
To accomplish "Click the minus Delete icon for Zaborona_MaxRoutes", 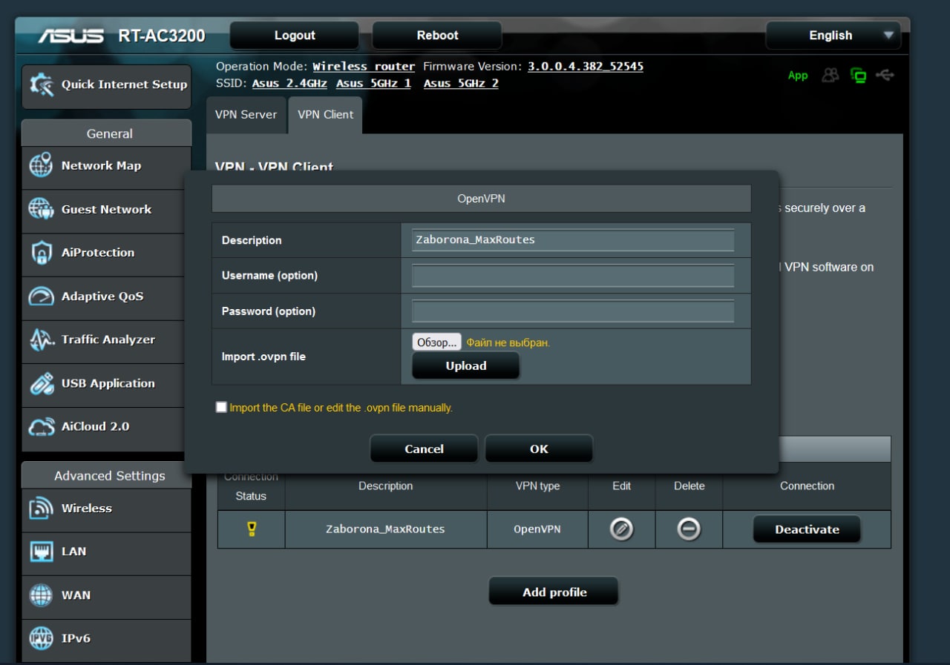I will coord(689,529).
